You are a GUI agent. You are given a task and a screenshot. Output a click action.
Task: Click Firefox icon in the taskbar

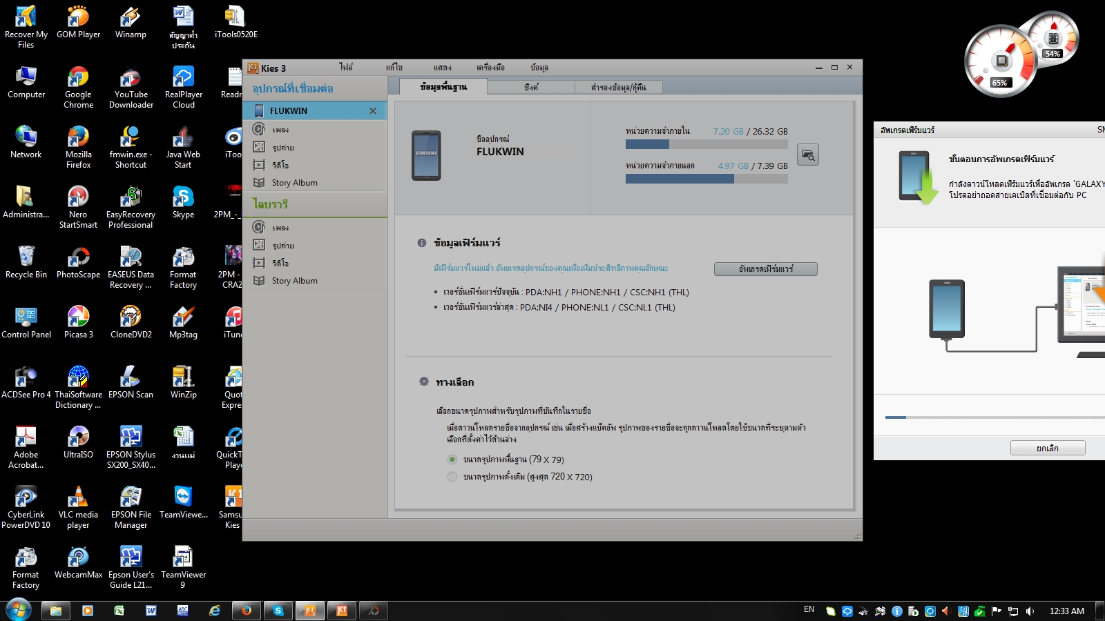pyautogui.click(x=246, y=611)
